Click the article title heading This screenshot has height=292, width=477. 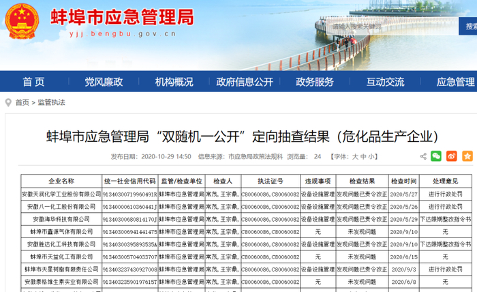(242, 136)
